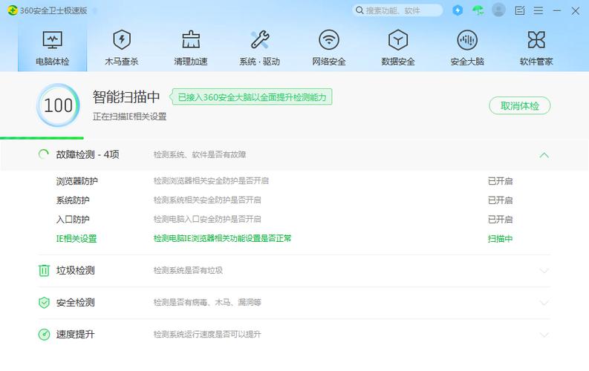This screenshot has height=371, width=589.
Task: Click the 智能扫描中 heading
Action: point(126,96)
